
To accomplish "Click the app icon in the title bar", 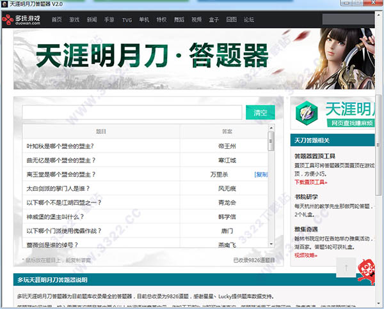I will pyautogui.click(x=5, y=4).
